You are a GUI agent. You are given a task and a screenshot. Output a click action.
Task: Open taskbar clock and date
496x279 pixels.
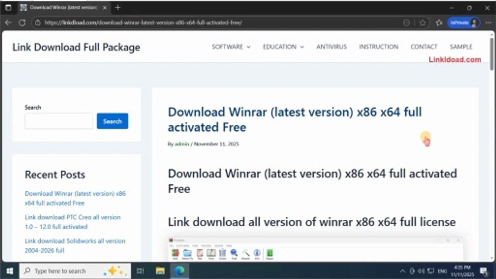click(462, 270)
